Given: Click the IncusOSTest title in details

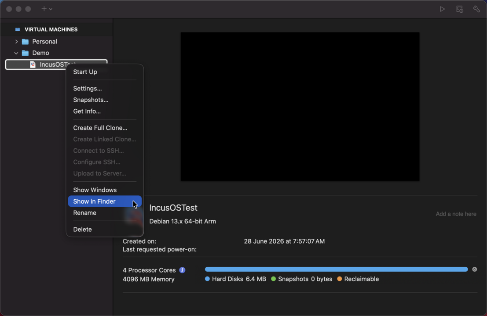Looking at the screenshot, I should [x=173, y=208].
